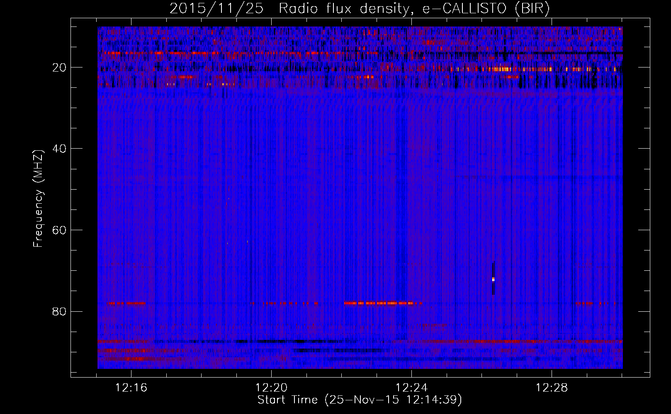
Task: Click the bright orange band near 78 MHz at 12:23
Action: coord(382,303)
